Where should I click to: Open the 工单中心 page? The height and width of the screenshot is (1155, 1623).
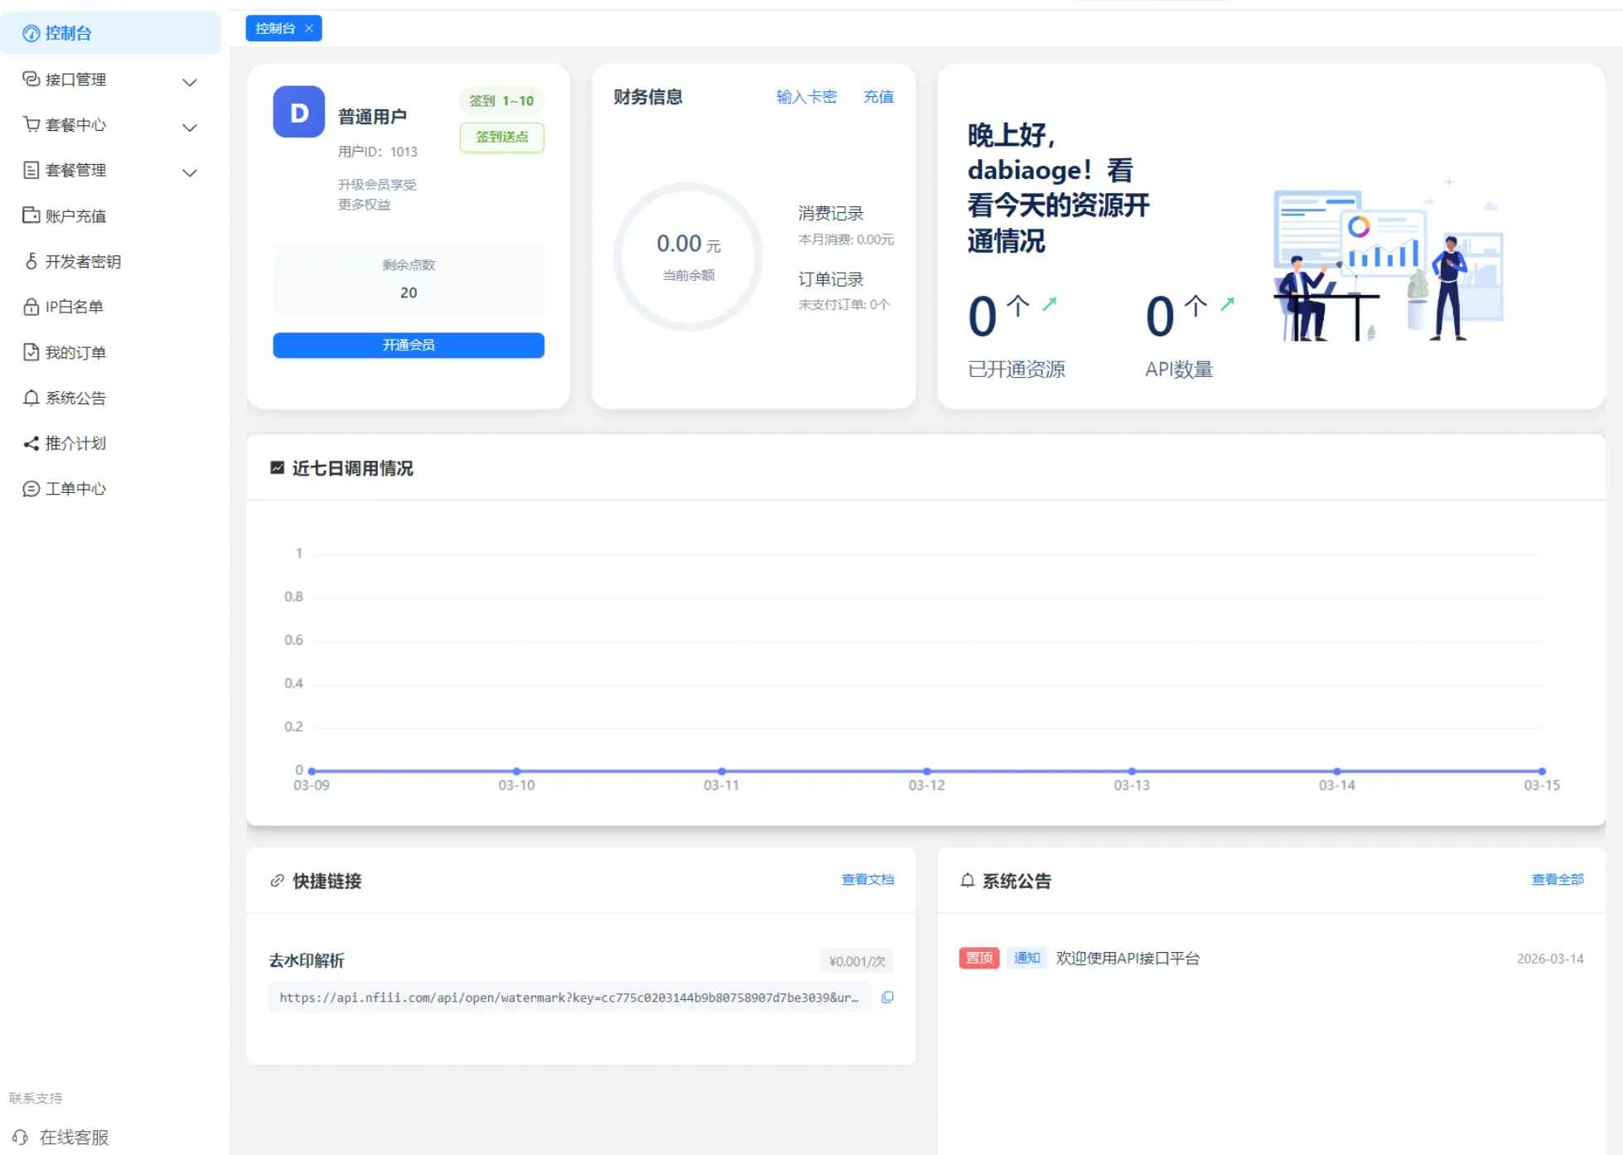pyautogui.click(x=75, y=489)
